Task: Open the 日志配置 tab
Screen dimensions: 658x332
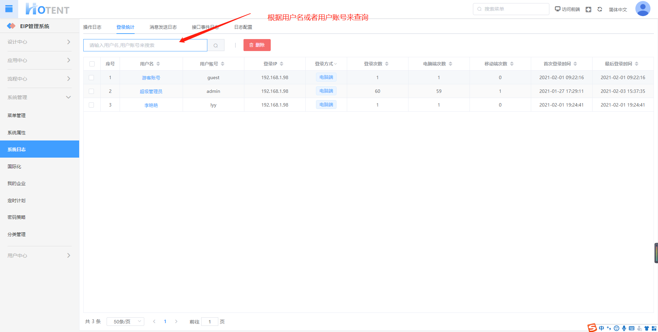Action: pos(243,27)
